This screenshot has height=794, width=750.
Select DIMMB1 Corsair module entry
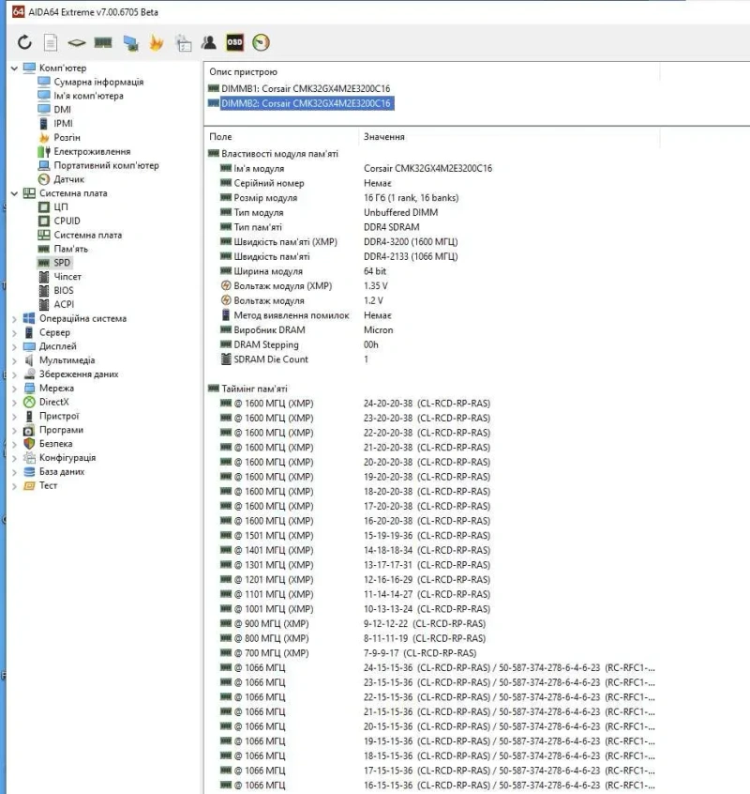pos(306,88)
